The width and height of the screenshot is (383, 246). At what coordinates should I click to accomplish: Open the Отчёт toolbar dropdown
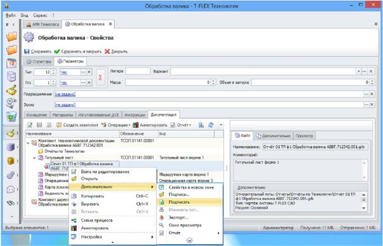(181, 125)
